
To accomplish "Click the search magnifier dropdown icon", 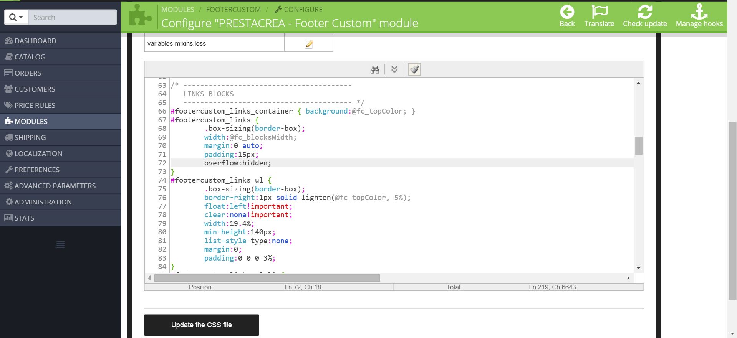I will [x=16, y=17].
